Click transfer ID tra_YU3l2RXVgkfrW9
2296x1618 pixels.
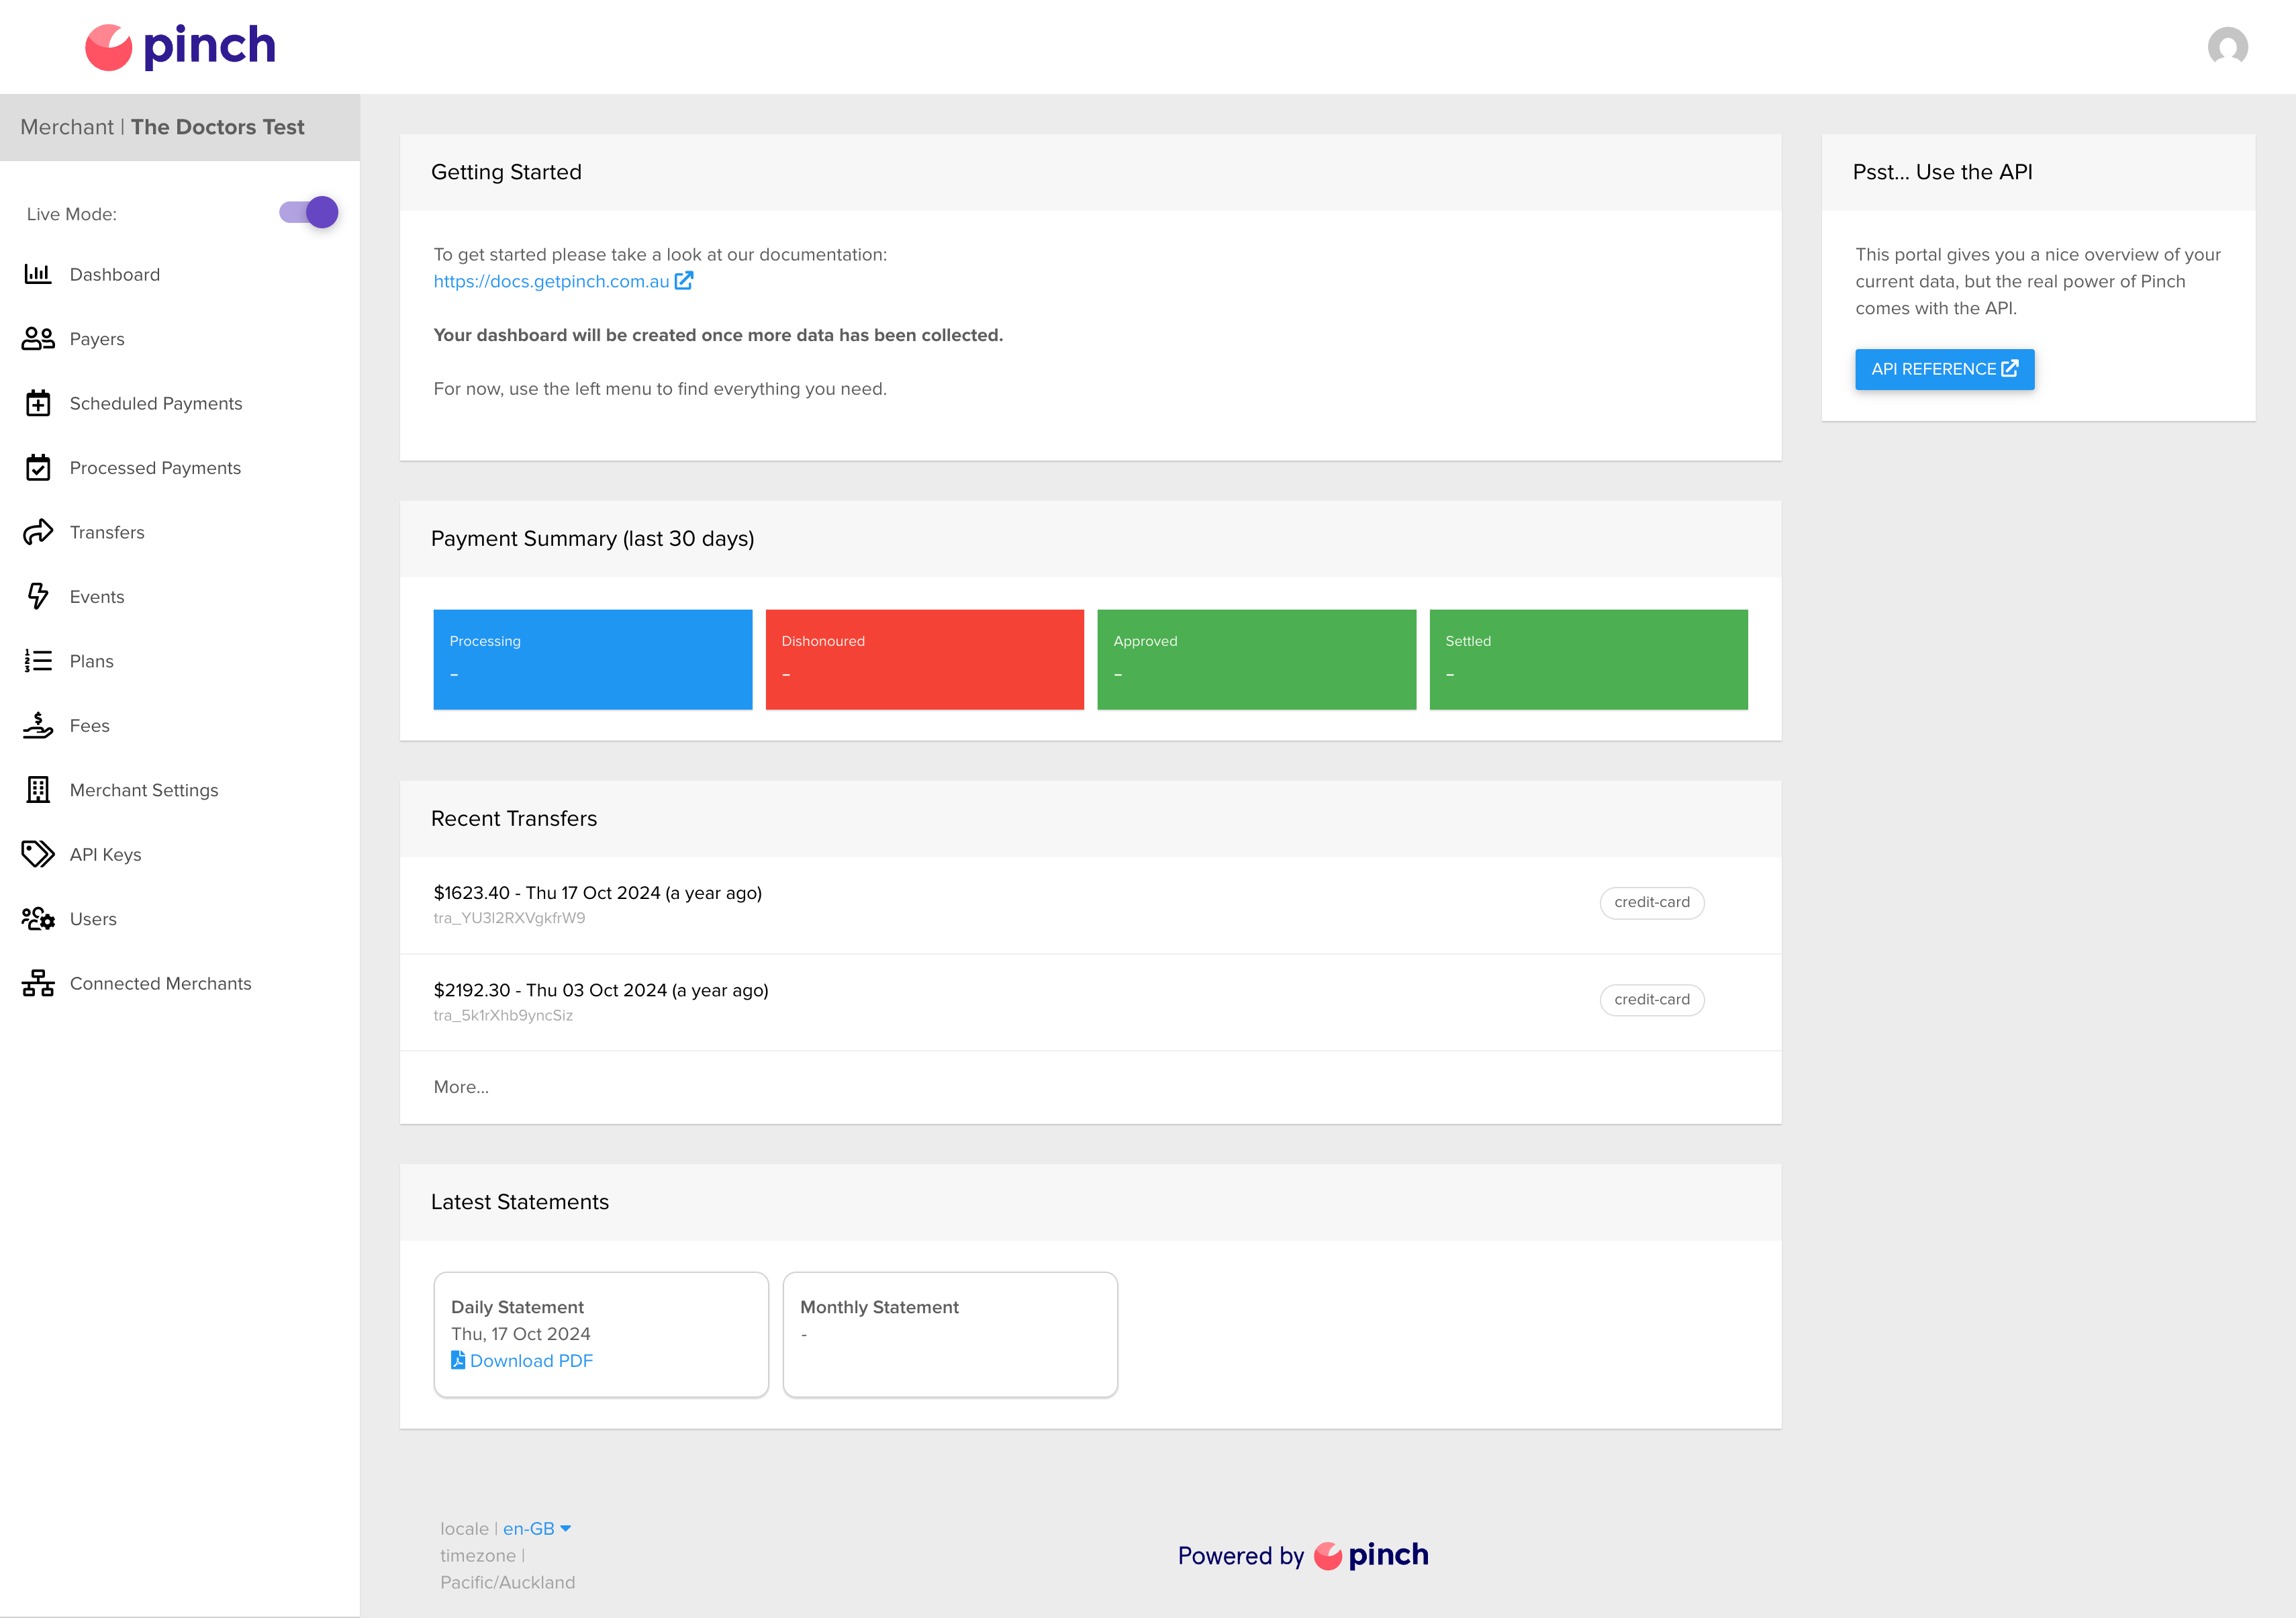509,918
